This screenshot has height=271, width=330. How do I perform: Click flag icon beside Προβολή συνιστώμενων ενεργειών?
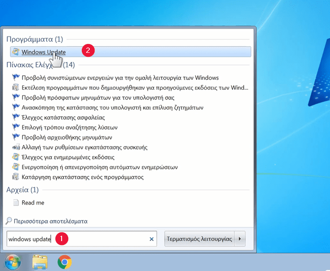point(16,77)
